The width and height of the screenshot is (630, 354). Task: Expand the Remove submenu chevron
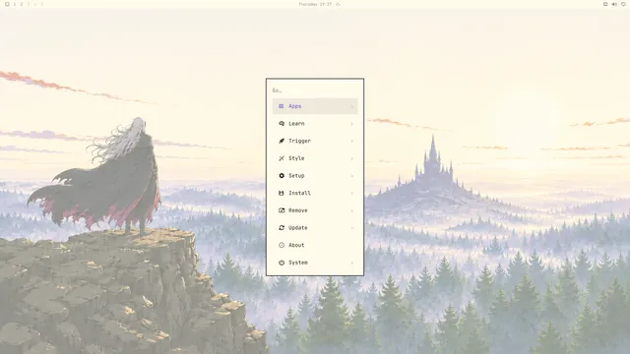pos(352,210)
